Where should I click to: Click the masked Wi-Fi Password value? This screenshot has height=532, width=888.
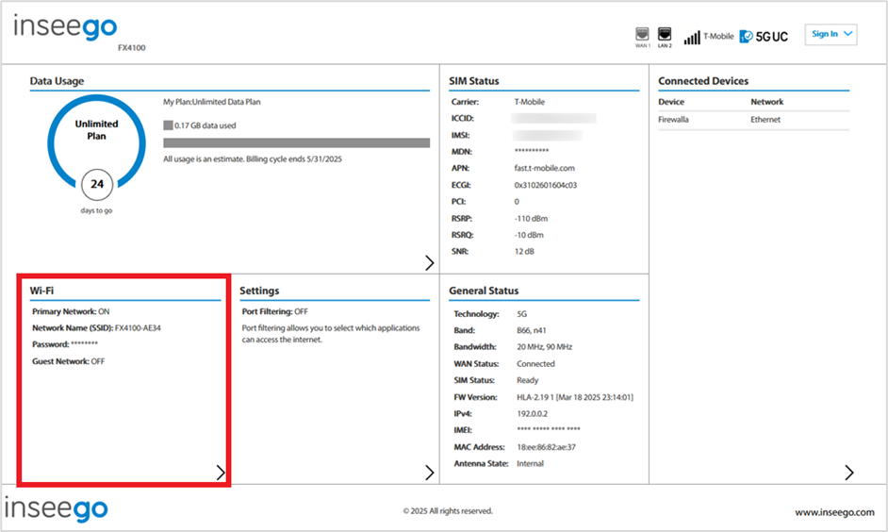[85, 343]
